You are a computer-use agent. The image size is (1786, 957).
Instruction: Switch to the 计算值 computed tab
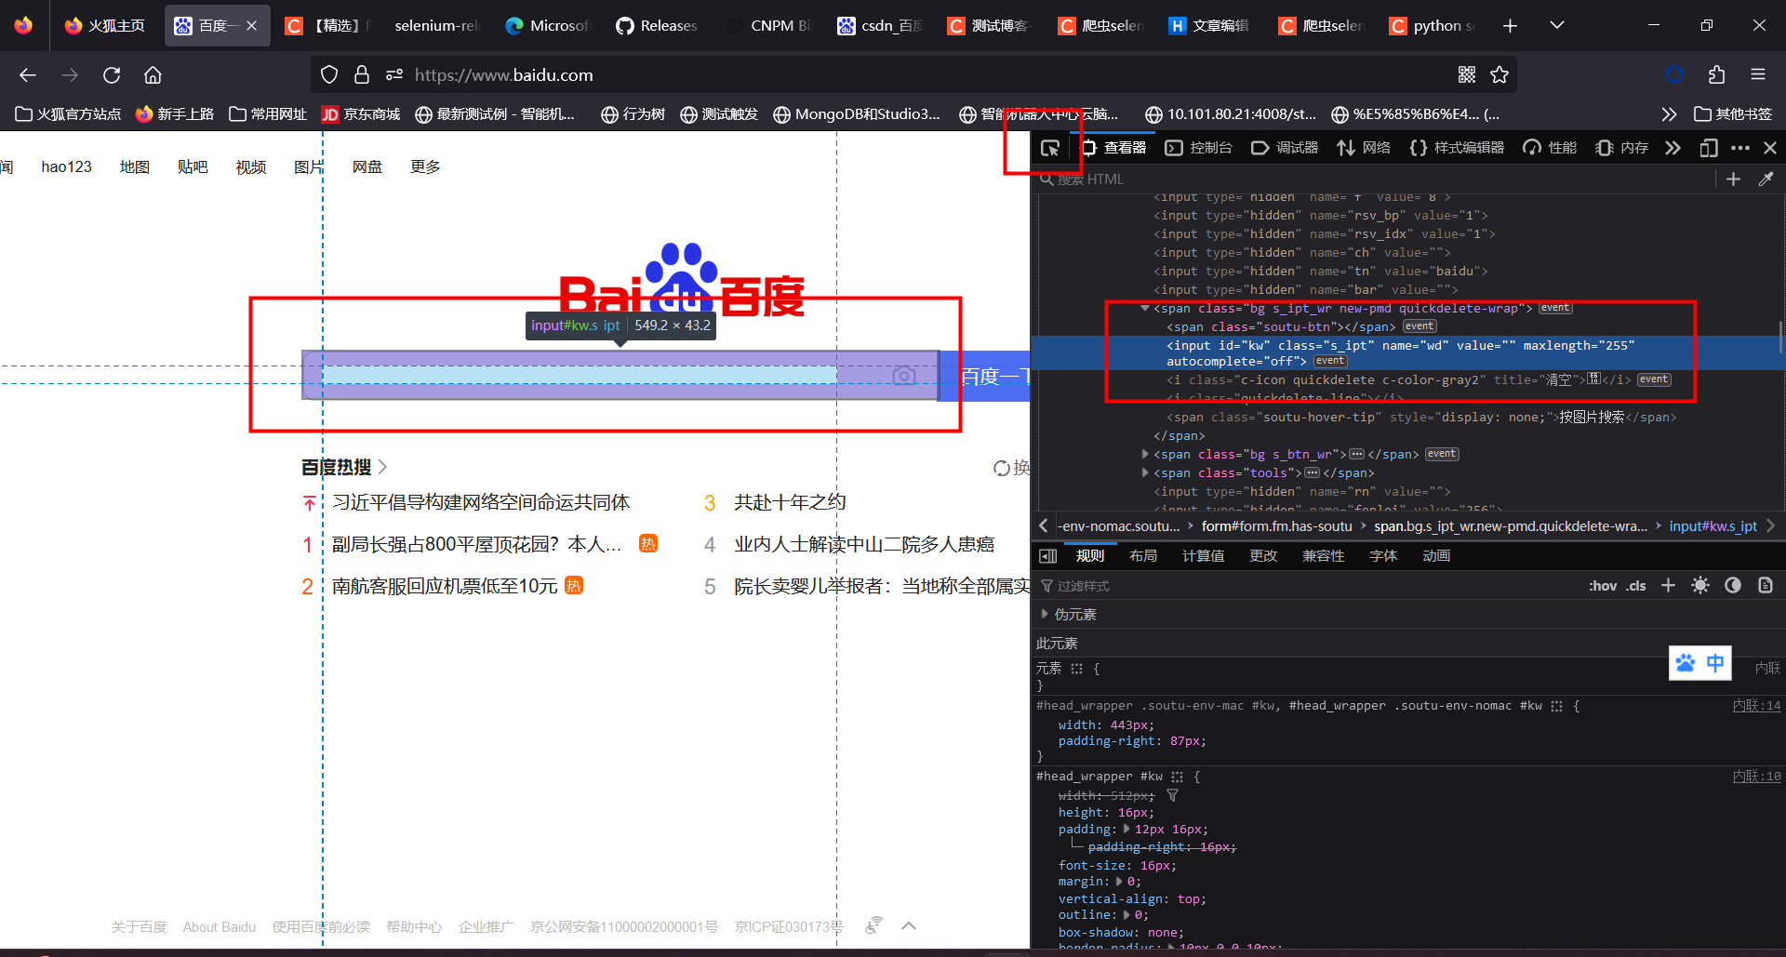1203,556
